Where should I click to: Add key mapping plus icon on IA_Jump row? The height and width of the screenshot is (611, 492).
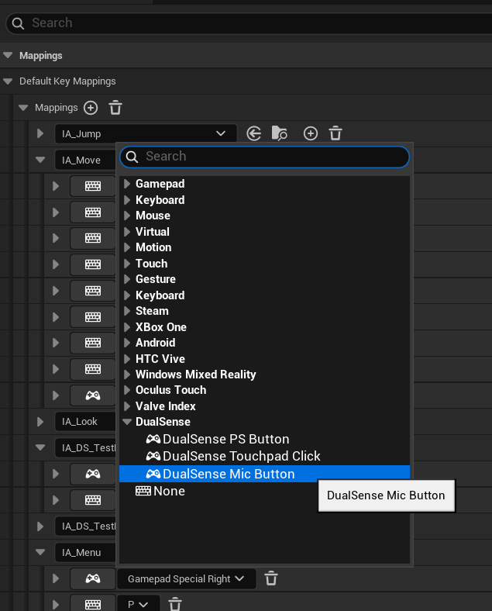(310, 133)
